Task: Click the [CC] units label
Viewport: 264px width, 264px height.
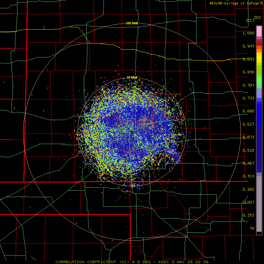Action: [x=251, y=20]
